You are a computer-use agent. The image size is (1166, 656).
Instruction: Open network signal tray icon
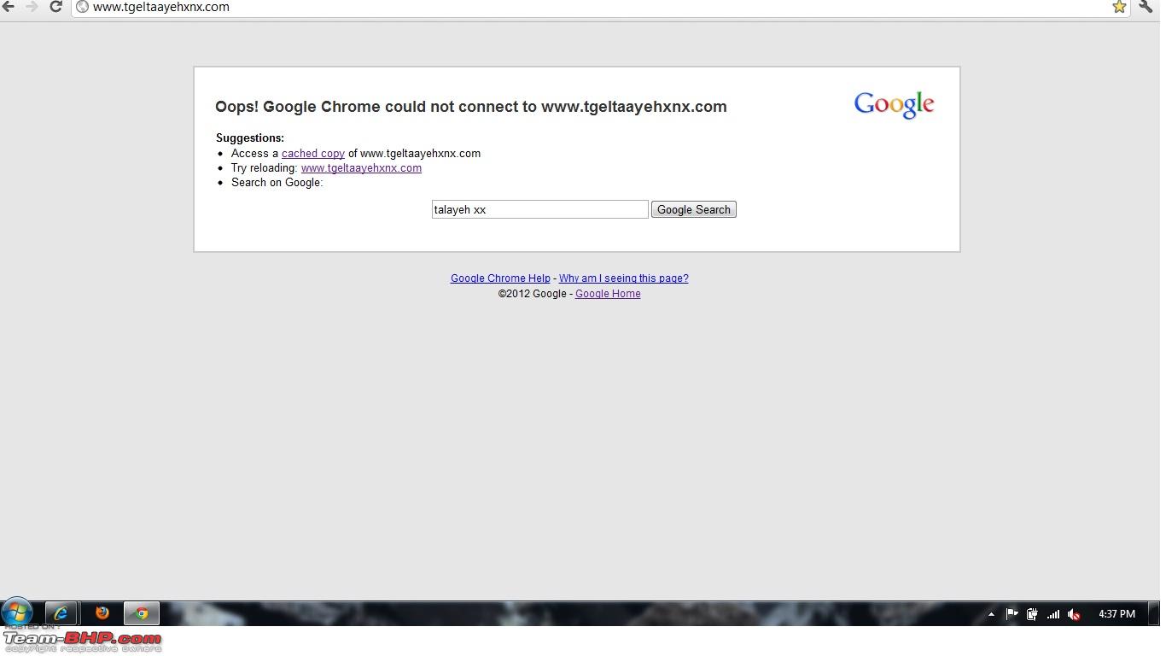(1053, 614)
